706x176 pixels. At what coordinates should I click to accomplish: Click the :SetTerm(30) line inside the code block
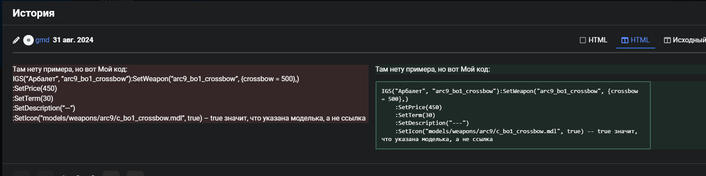(415, 115)
